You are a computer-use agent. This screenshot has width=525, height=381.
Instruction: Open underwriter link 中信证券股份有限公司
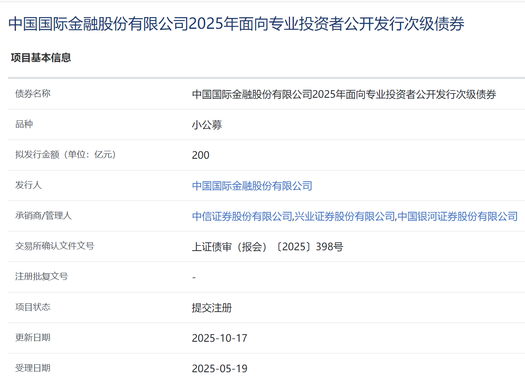click(x=242, y=216)
